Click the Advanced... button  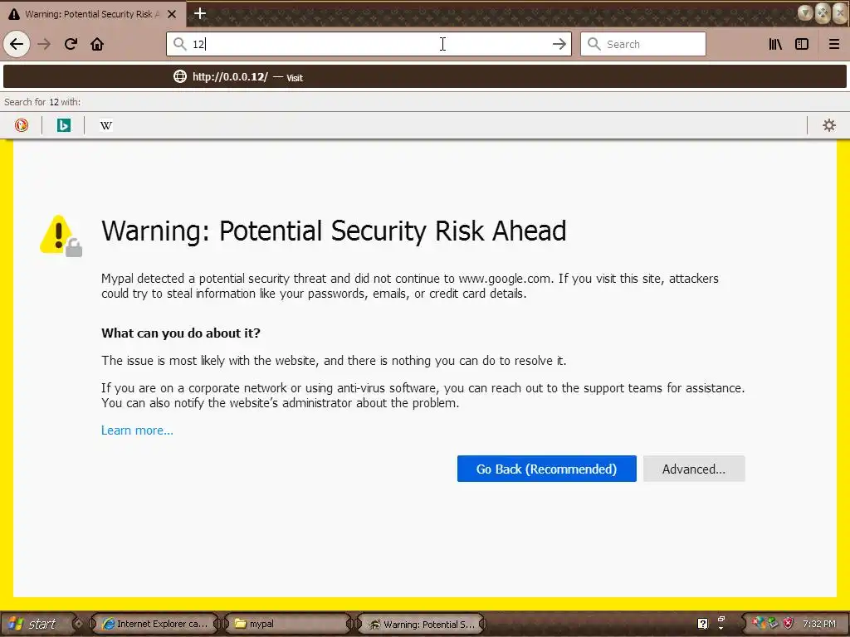point(694,469)
